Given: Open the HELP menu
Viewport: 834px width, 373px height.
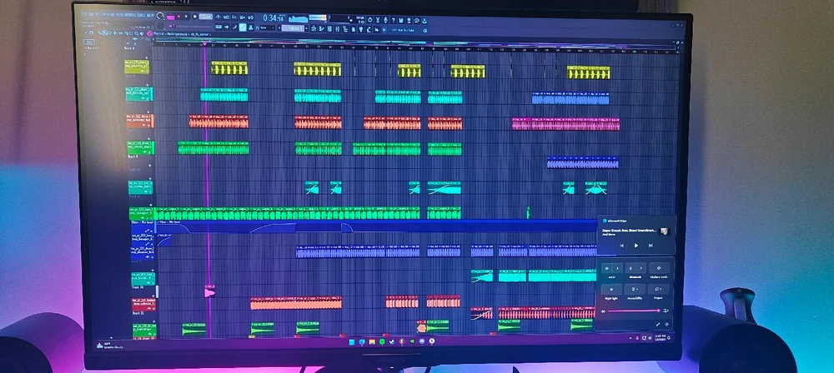Looking at the screenshot, I should click(x=150, y=15).
